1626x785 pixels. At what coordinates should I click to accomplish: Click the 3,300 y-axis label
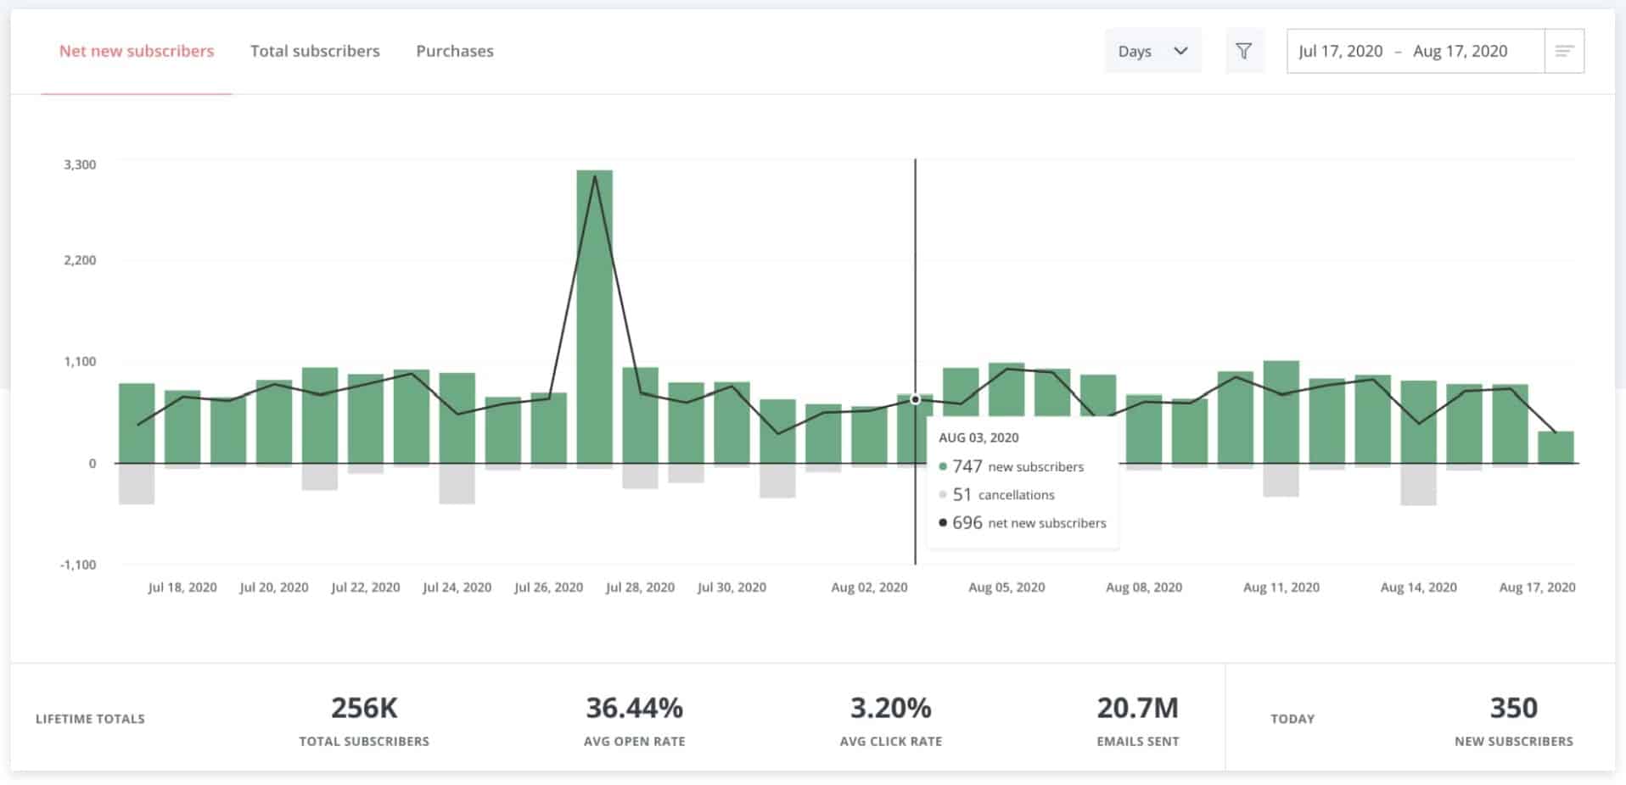(x=80, y=164)
